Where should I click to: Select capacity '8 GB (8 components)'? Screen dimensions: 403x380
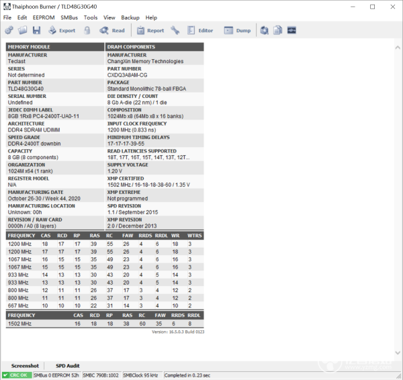tap(33, 157)
